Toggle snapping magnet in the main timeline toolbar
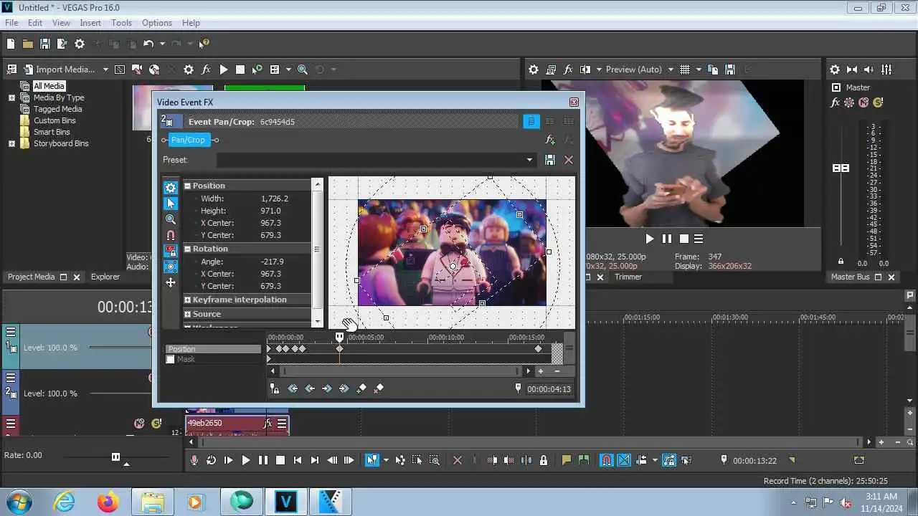 pyautogui.click(x=607, y=460)
